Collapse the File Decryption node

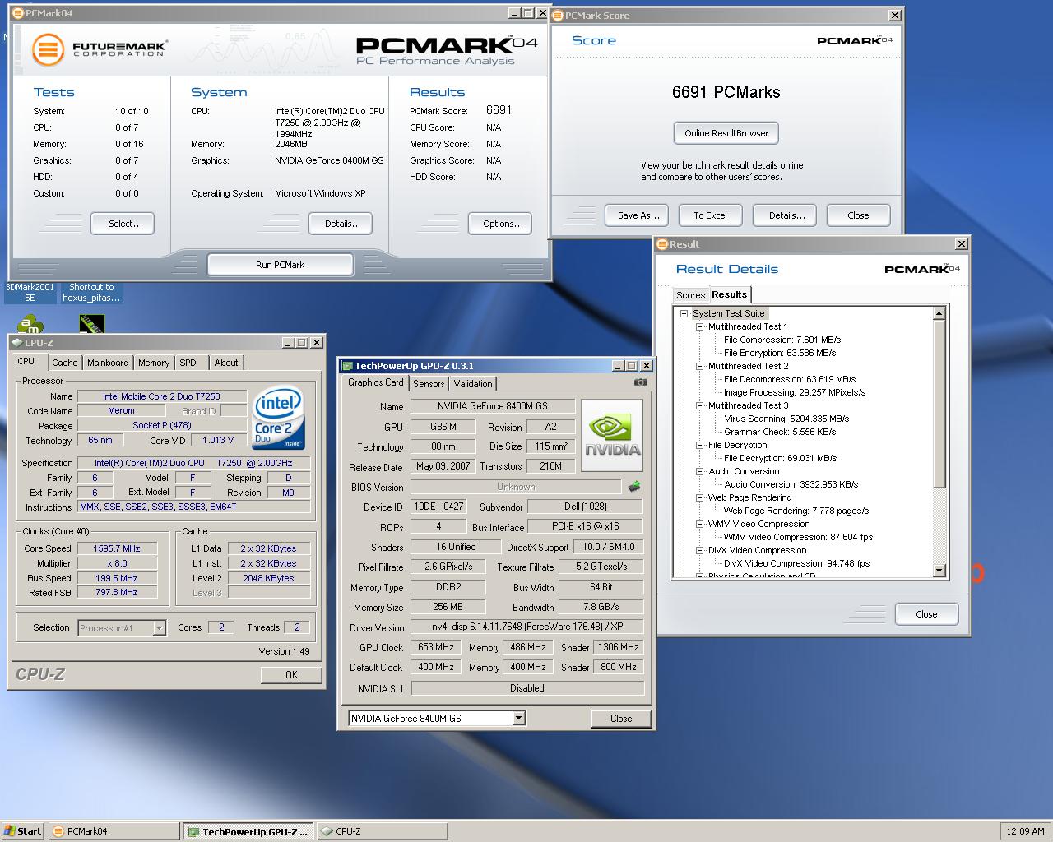(699, 445)
